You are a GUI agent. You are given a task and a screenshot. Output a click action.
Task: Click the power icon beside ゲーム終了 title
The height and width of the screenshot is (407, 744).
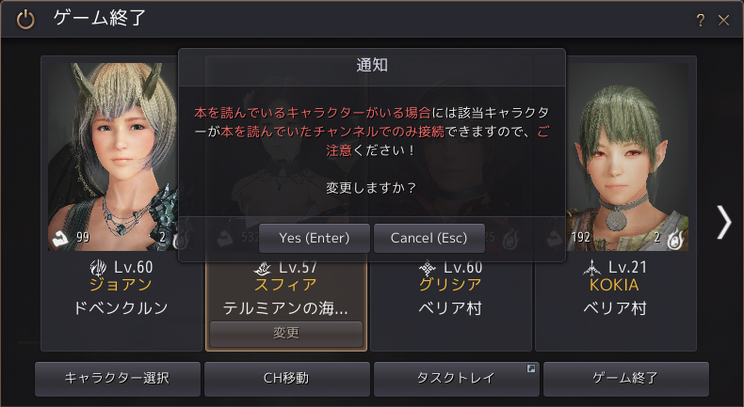click(25, 20)
